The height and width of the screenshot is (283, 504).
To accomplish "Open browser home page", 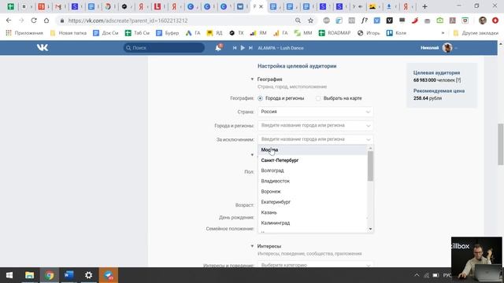I will [46, 20].
